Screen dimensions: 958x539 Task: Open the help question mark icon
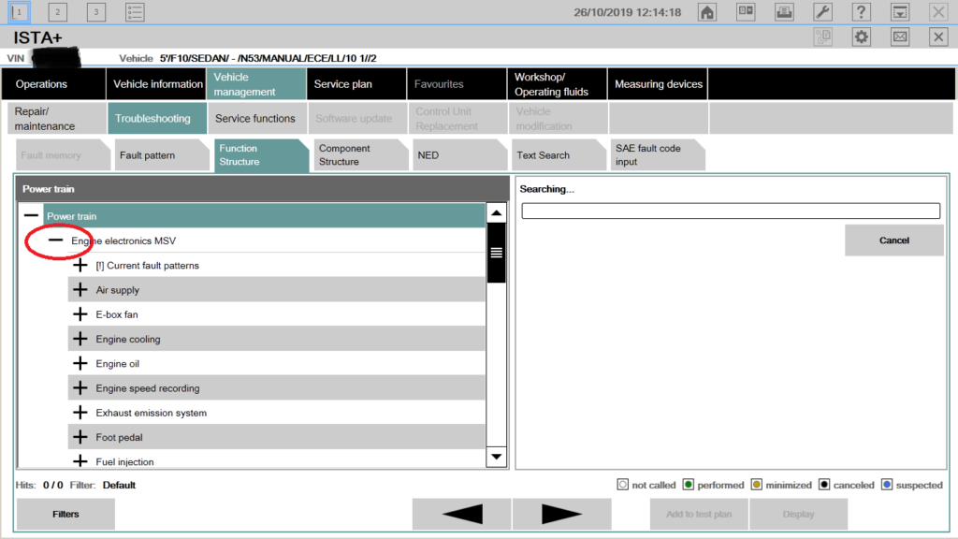861,12
